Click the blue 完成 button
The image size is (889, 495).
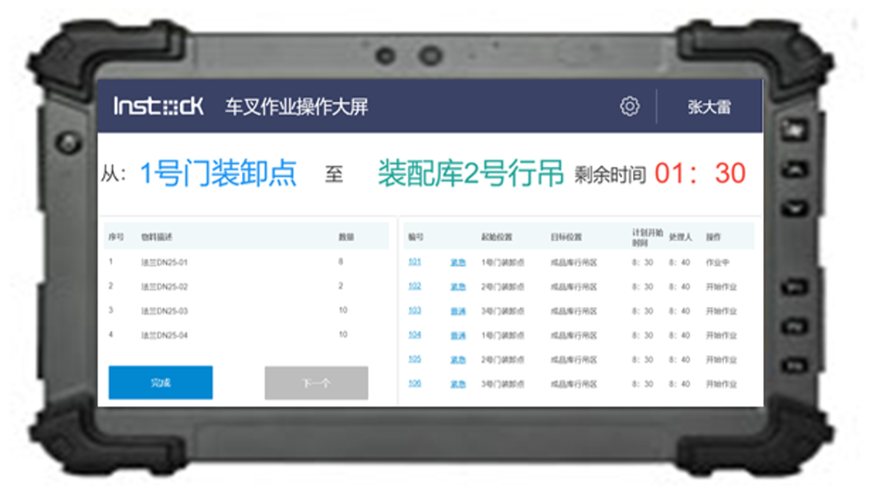click(161, 383)
